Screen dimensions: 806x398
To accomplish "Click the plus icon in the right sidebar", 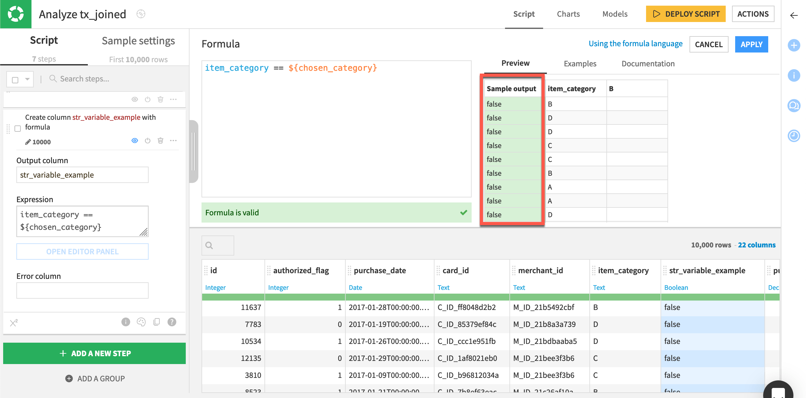I will click(794, 45).
